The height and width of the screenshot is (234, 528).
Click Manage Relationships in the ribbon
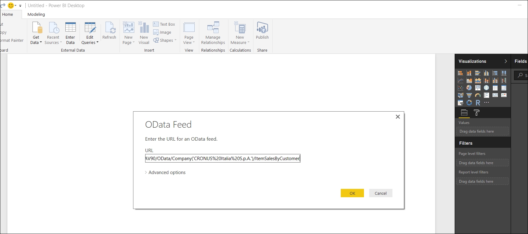coord(213,33)
